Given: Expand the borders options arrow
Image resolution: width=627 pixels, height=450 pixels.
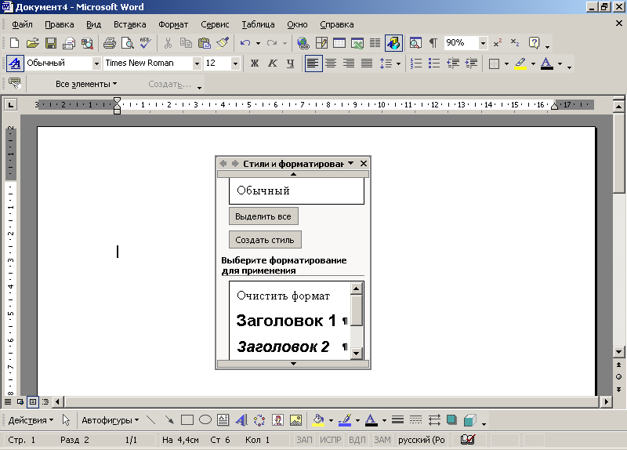Looking at the screenshot, I should pos(506,64).
